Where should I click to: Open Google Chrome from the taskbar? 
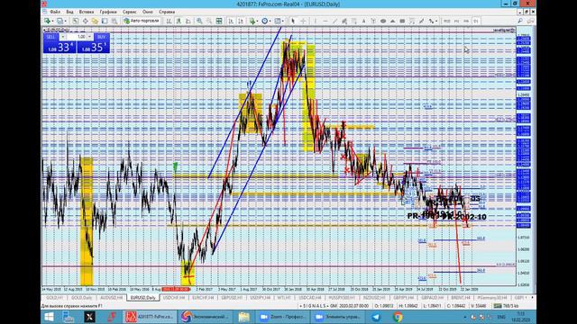[398, 317]
